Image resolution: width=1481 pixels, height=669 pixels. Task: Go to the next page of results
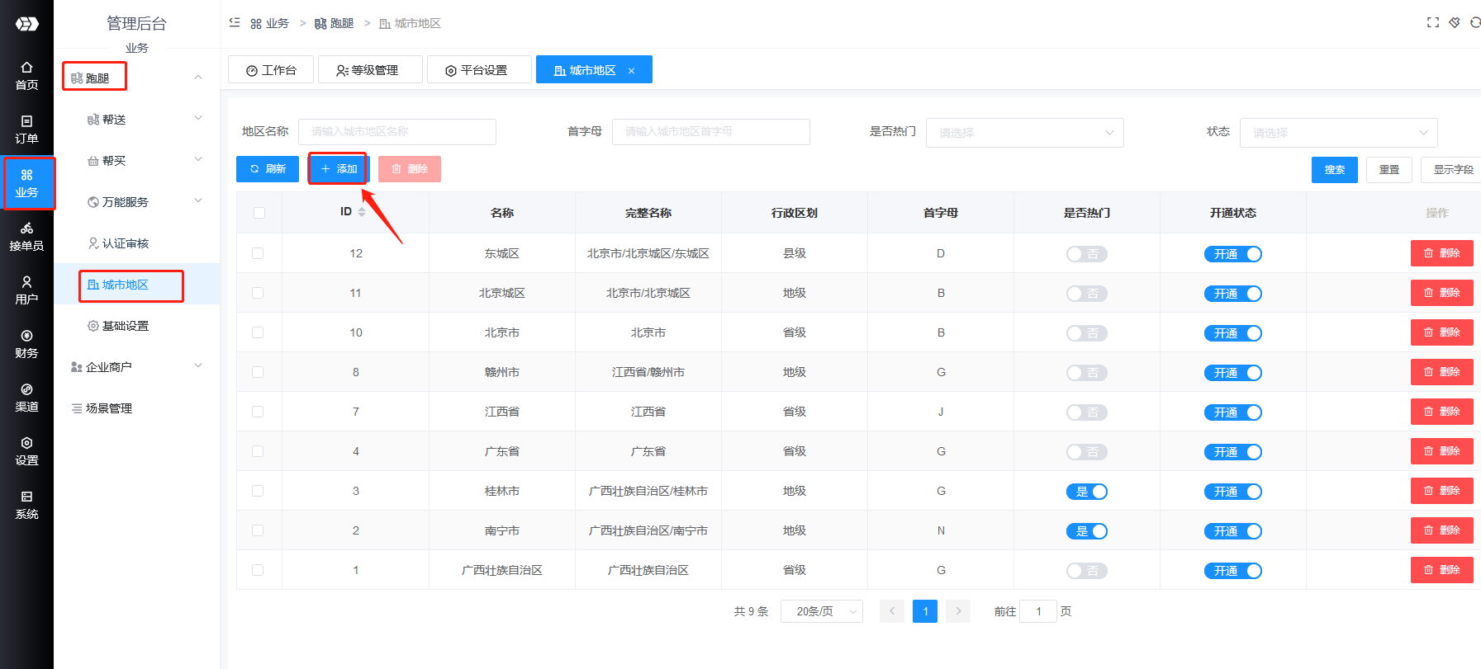click(x=958, y=611)
